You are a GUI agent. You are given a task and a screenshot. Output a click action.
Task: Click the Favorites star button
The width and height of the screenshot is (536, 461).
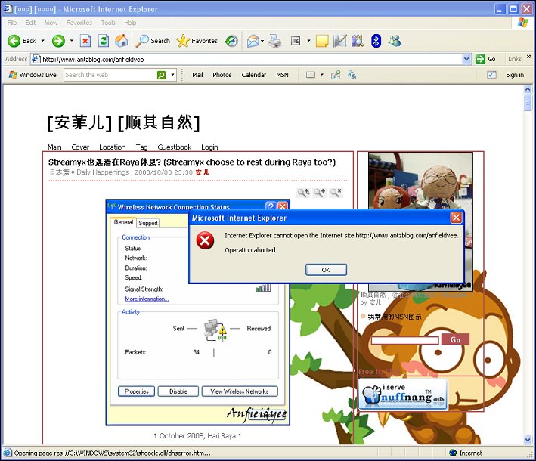point(197,41)
